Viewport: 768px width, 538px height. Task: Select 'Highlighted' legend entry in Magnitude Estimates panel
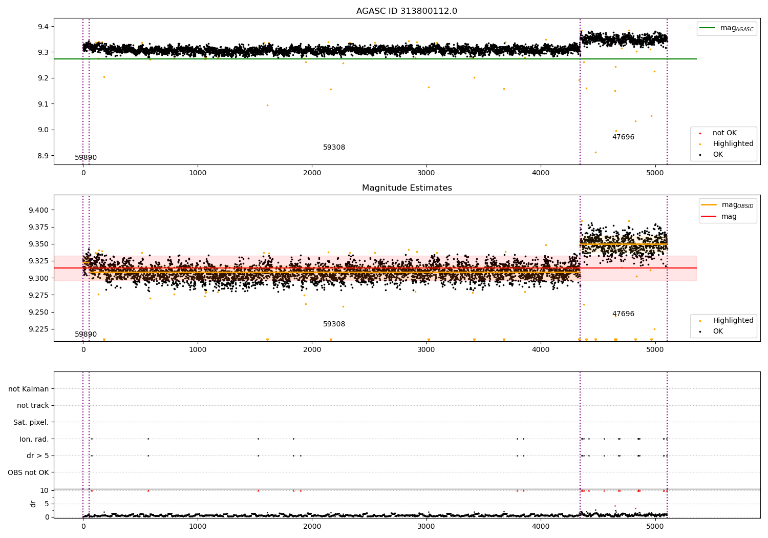tap(733, 321)
